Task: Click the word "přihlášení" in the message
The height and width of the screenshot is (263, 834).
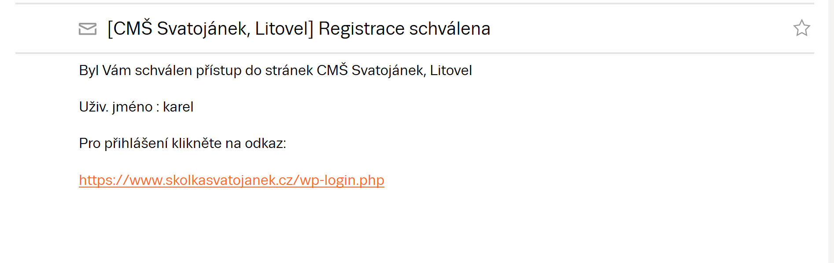Action: point(136,143)
